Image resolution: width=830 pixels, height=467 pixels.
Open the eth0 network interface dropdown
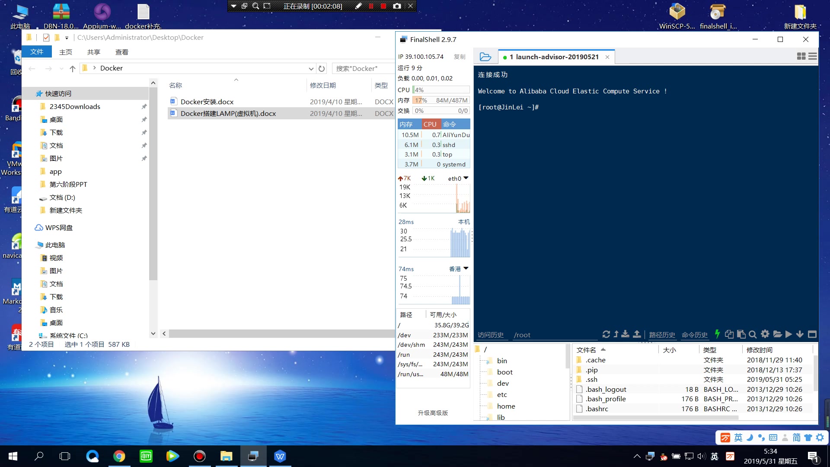(x=466, y=178)
